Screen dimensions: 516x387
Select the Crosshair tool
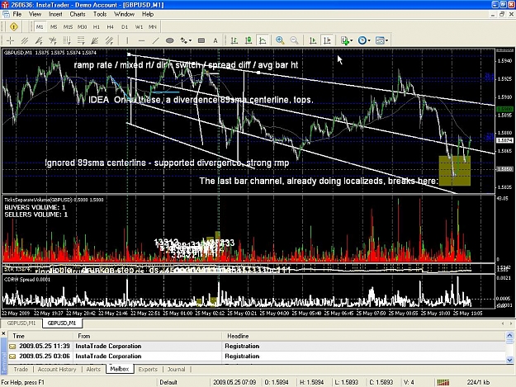click(x=10, y=40)
